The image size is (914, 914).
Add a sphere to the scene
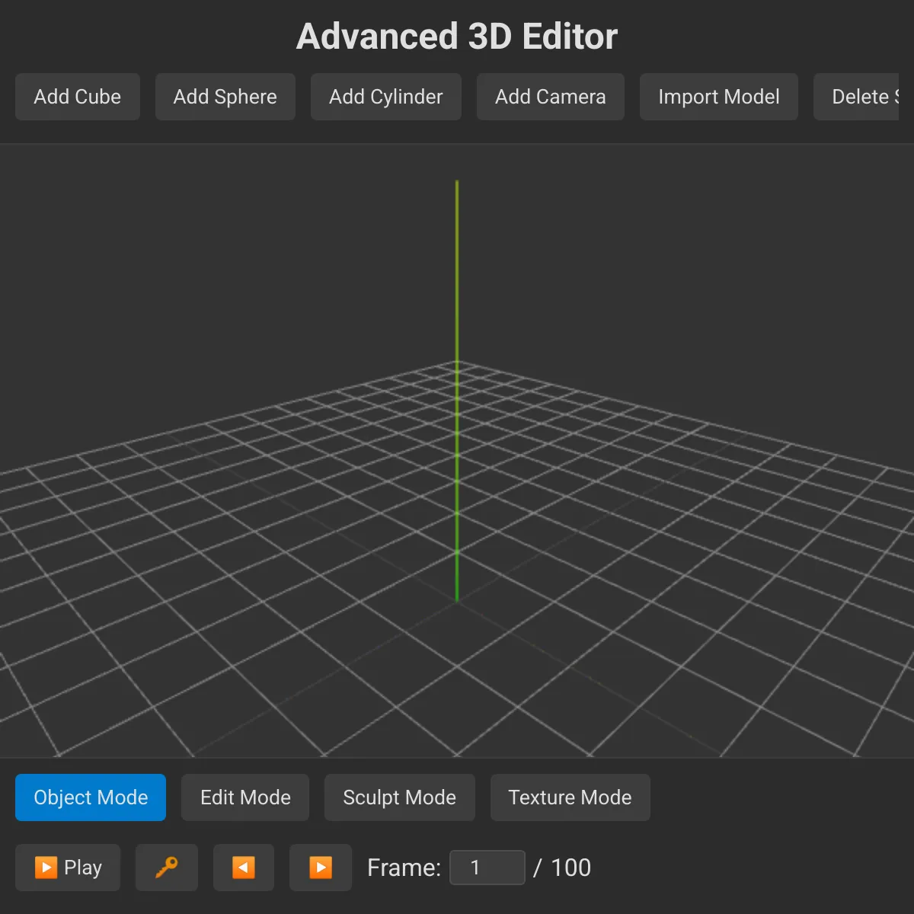coord(225,97)
